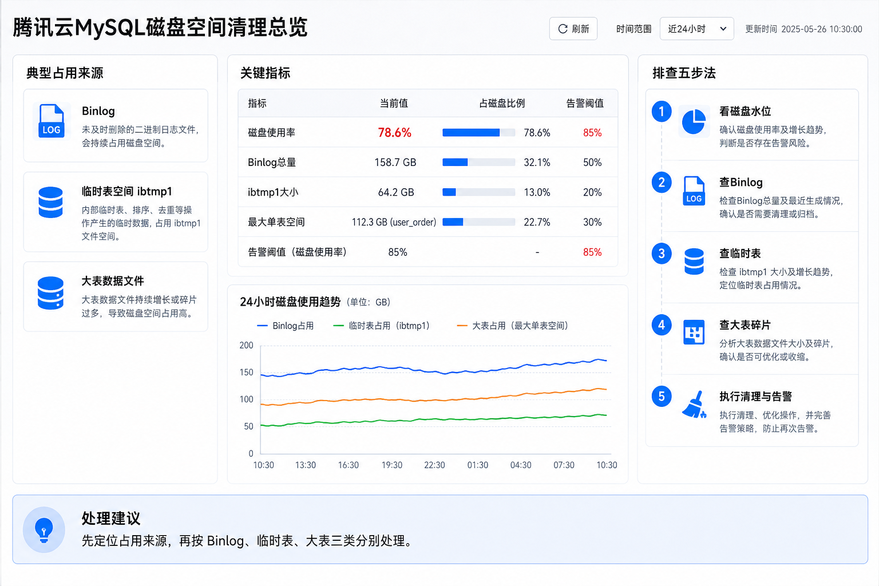Click step number 3 circle
This screenshot has height=586, width=879.
662,254
